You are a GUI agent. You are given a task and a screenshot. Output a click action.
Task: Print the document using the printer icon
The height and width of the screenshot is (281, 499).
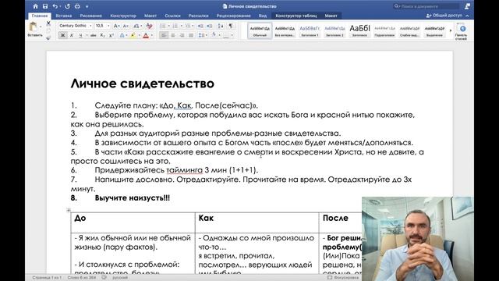tap(77, 6)
